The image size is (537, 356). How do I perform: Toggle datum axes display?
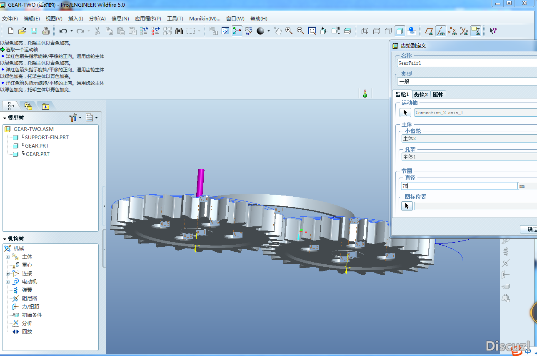pos(441,31)
